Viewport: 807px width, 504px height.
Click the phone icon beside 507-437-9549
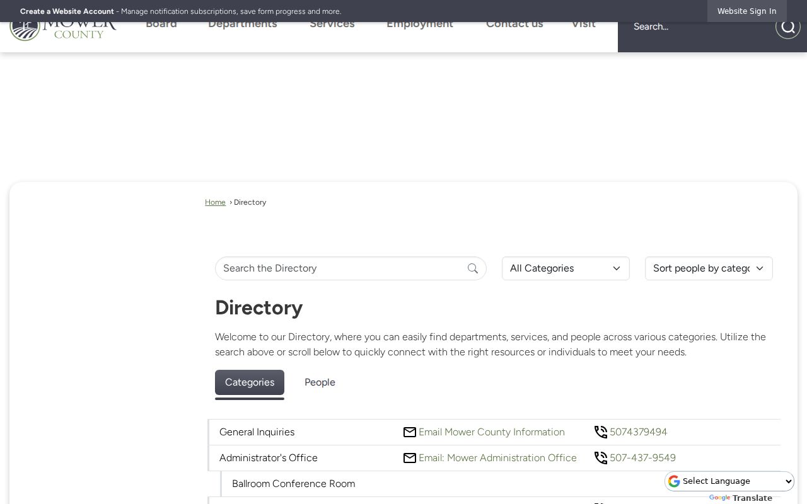[x=601, y=458]
